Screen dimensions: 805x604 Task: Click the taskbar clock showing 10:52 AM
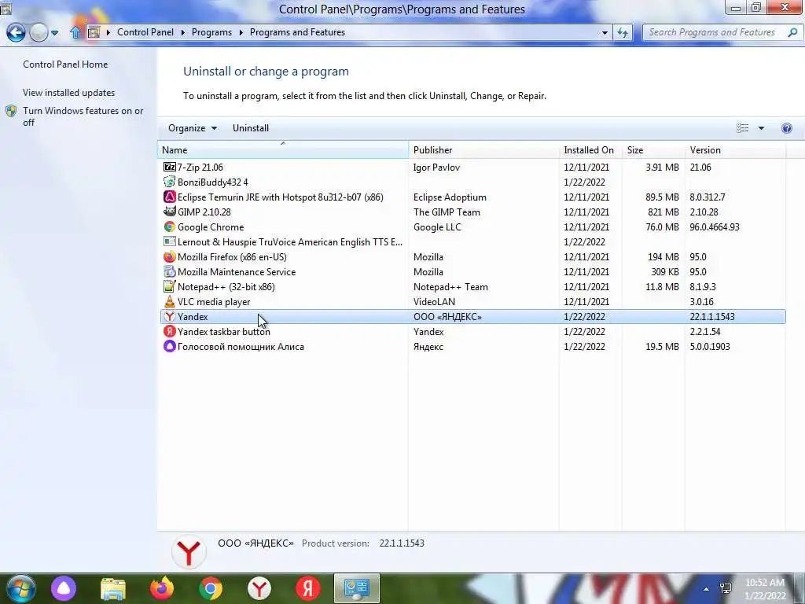765,589
